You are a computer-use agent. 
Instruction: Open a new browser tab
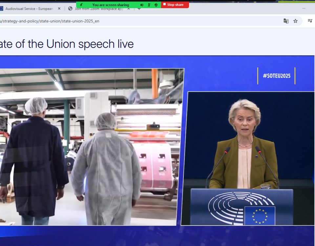[x=139, y=9]
